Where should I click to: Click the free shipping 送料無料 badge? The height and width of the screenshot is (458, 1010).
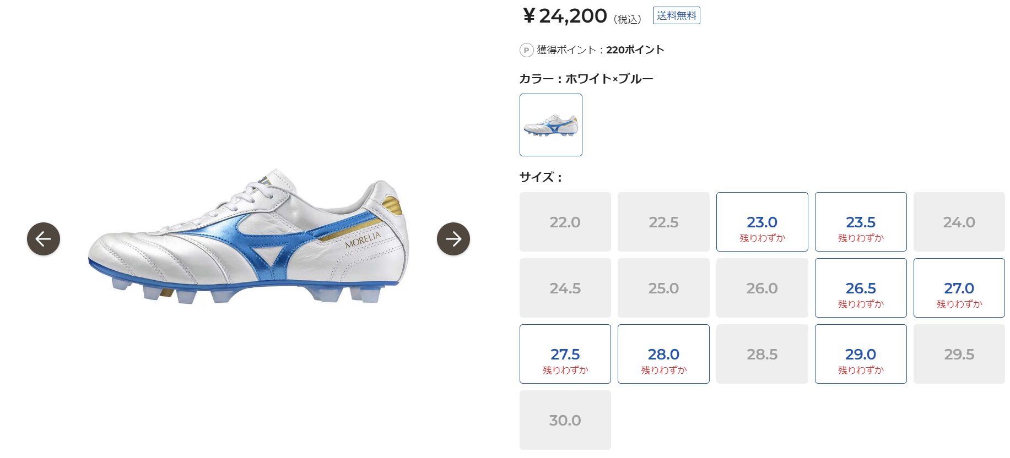click(677, 15)
